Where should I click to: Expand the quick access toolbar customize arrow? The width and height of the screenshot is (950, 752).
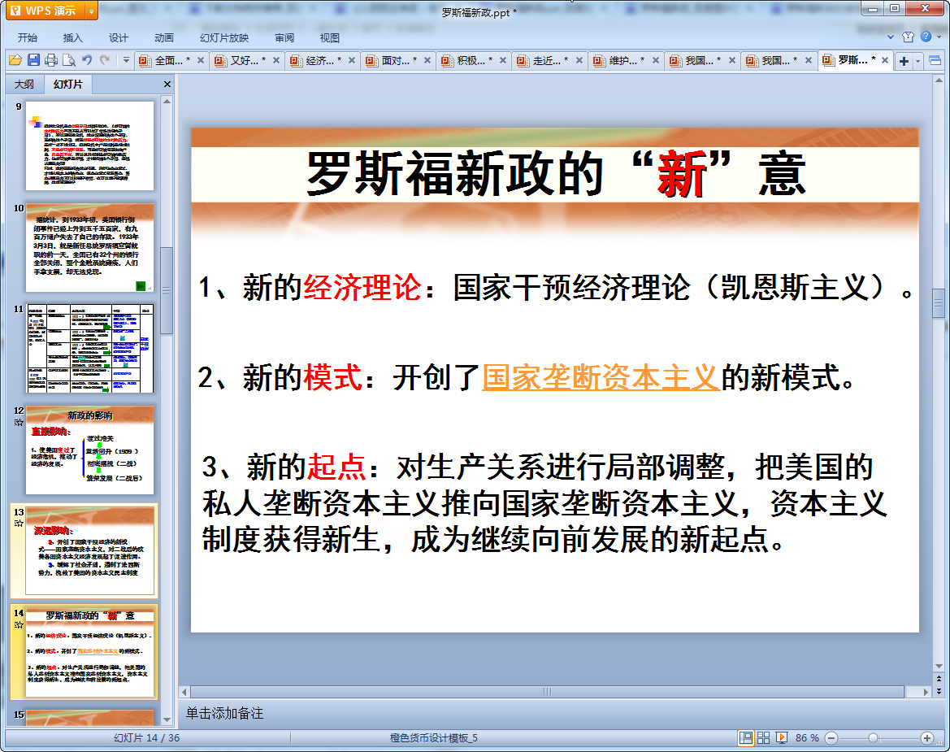tap(126, 60)
